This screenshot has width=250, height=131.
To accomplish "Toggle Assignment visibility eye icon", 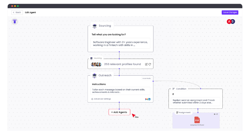I will [215, 114].
